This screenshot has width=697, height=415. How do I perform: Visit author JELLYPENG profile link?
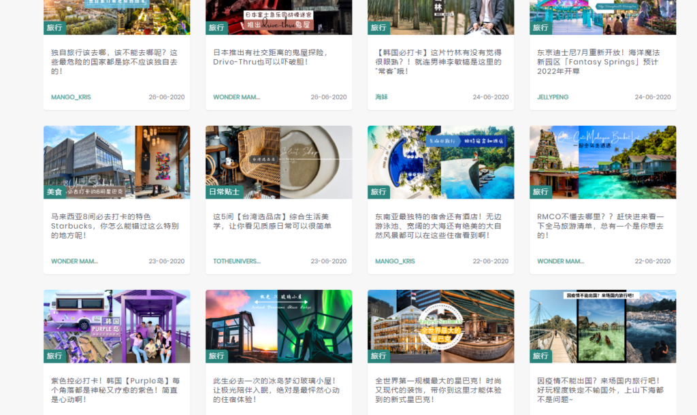(x=553, y=97)
